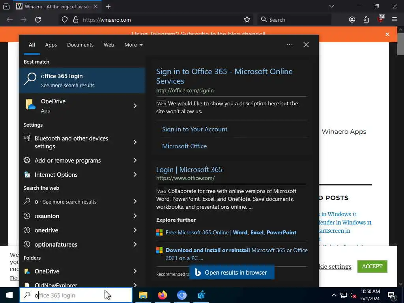Click Add or remove programs gear icon

point(27,160)
